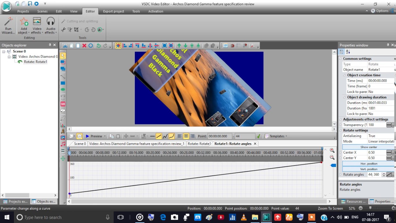396x223 pixels.
Task: Select the chart tool in the sidebar
Action: pos(63,125)
